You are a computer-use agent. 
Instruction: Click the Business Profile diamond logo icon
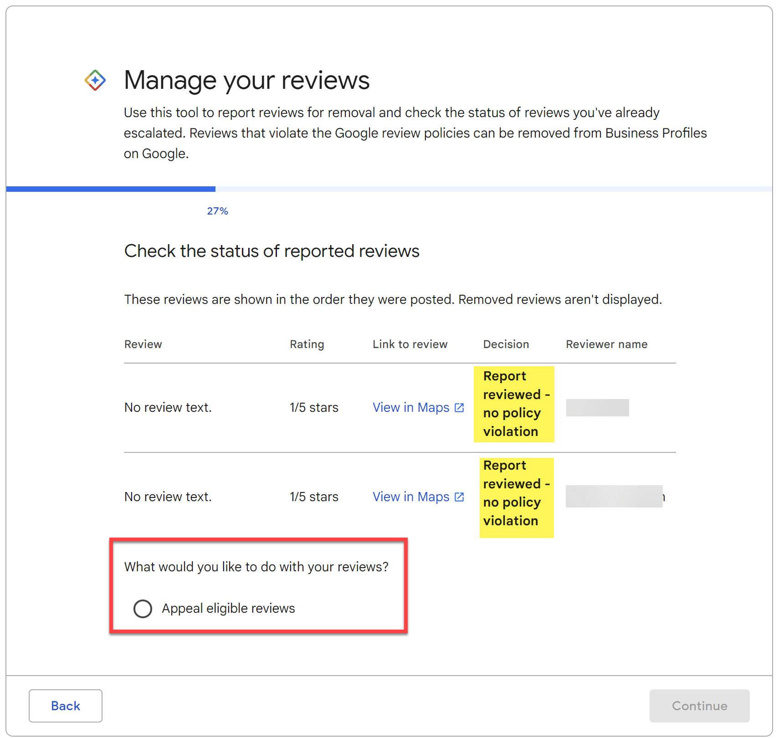pyautogui.click(x=95, y=80)
